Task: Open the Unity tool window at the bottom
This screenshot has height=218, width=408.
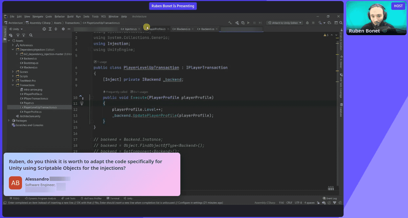Action: [128, 198]
